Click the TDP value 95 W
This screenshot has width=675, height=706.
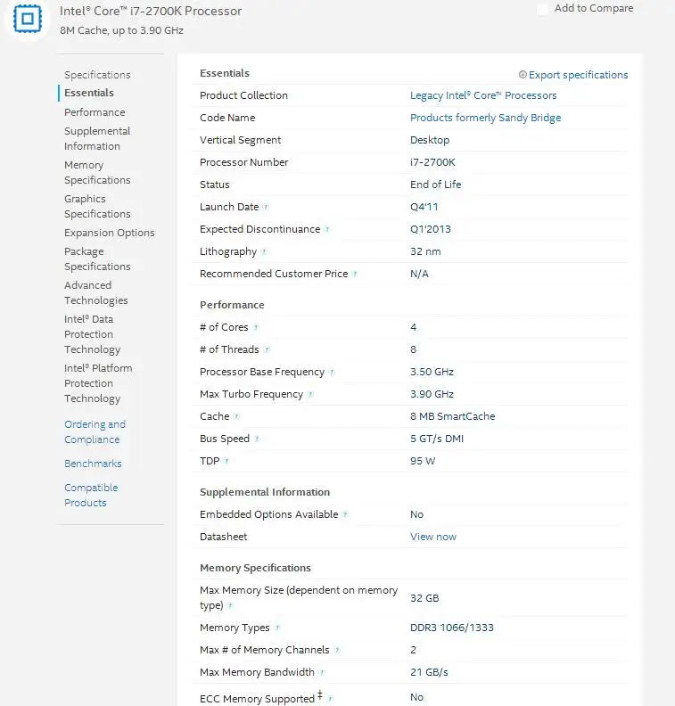(x=423, y=461)
